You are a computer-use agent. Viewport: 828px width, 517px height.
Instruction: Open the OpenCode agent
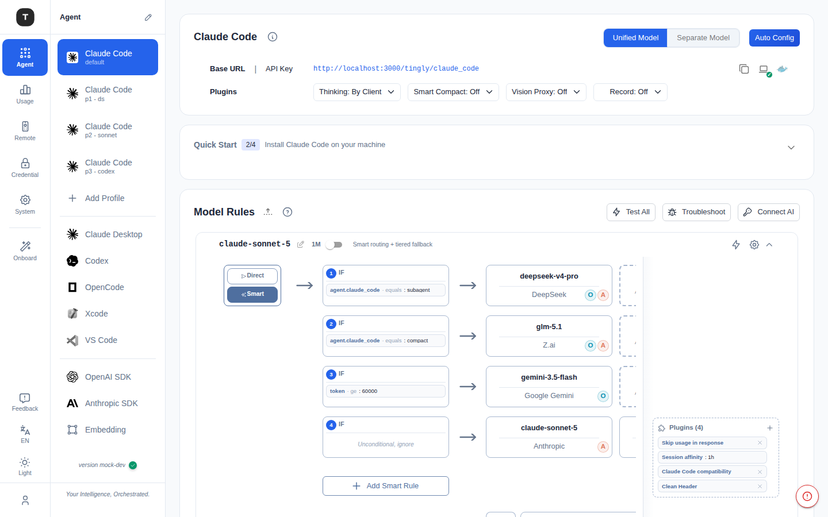108,287
